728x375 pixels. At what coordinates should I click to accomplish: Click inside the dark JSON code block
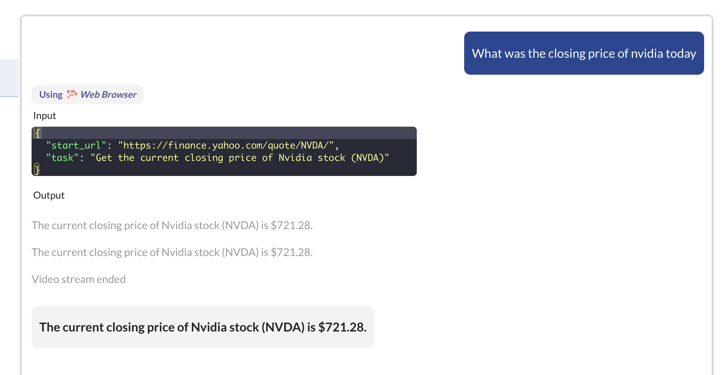223,151
